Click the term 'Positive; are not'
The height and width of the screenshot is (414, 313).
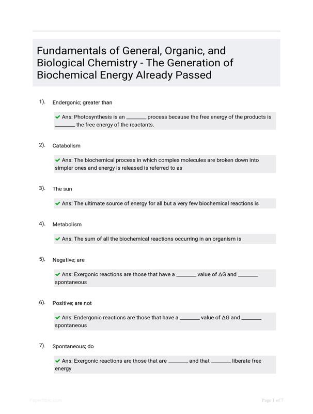pyautogui.click(x=72, y=303)
